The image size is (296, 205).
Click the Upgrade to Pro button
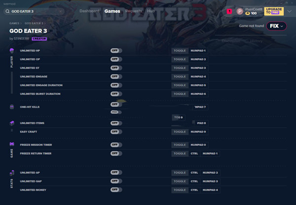(x=274, y=11)
